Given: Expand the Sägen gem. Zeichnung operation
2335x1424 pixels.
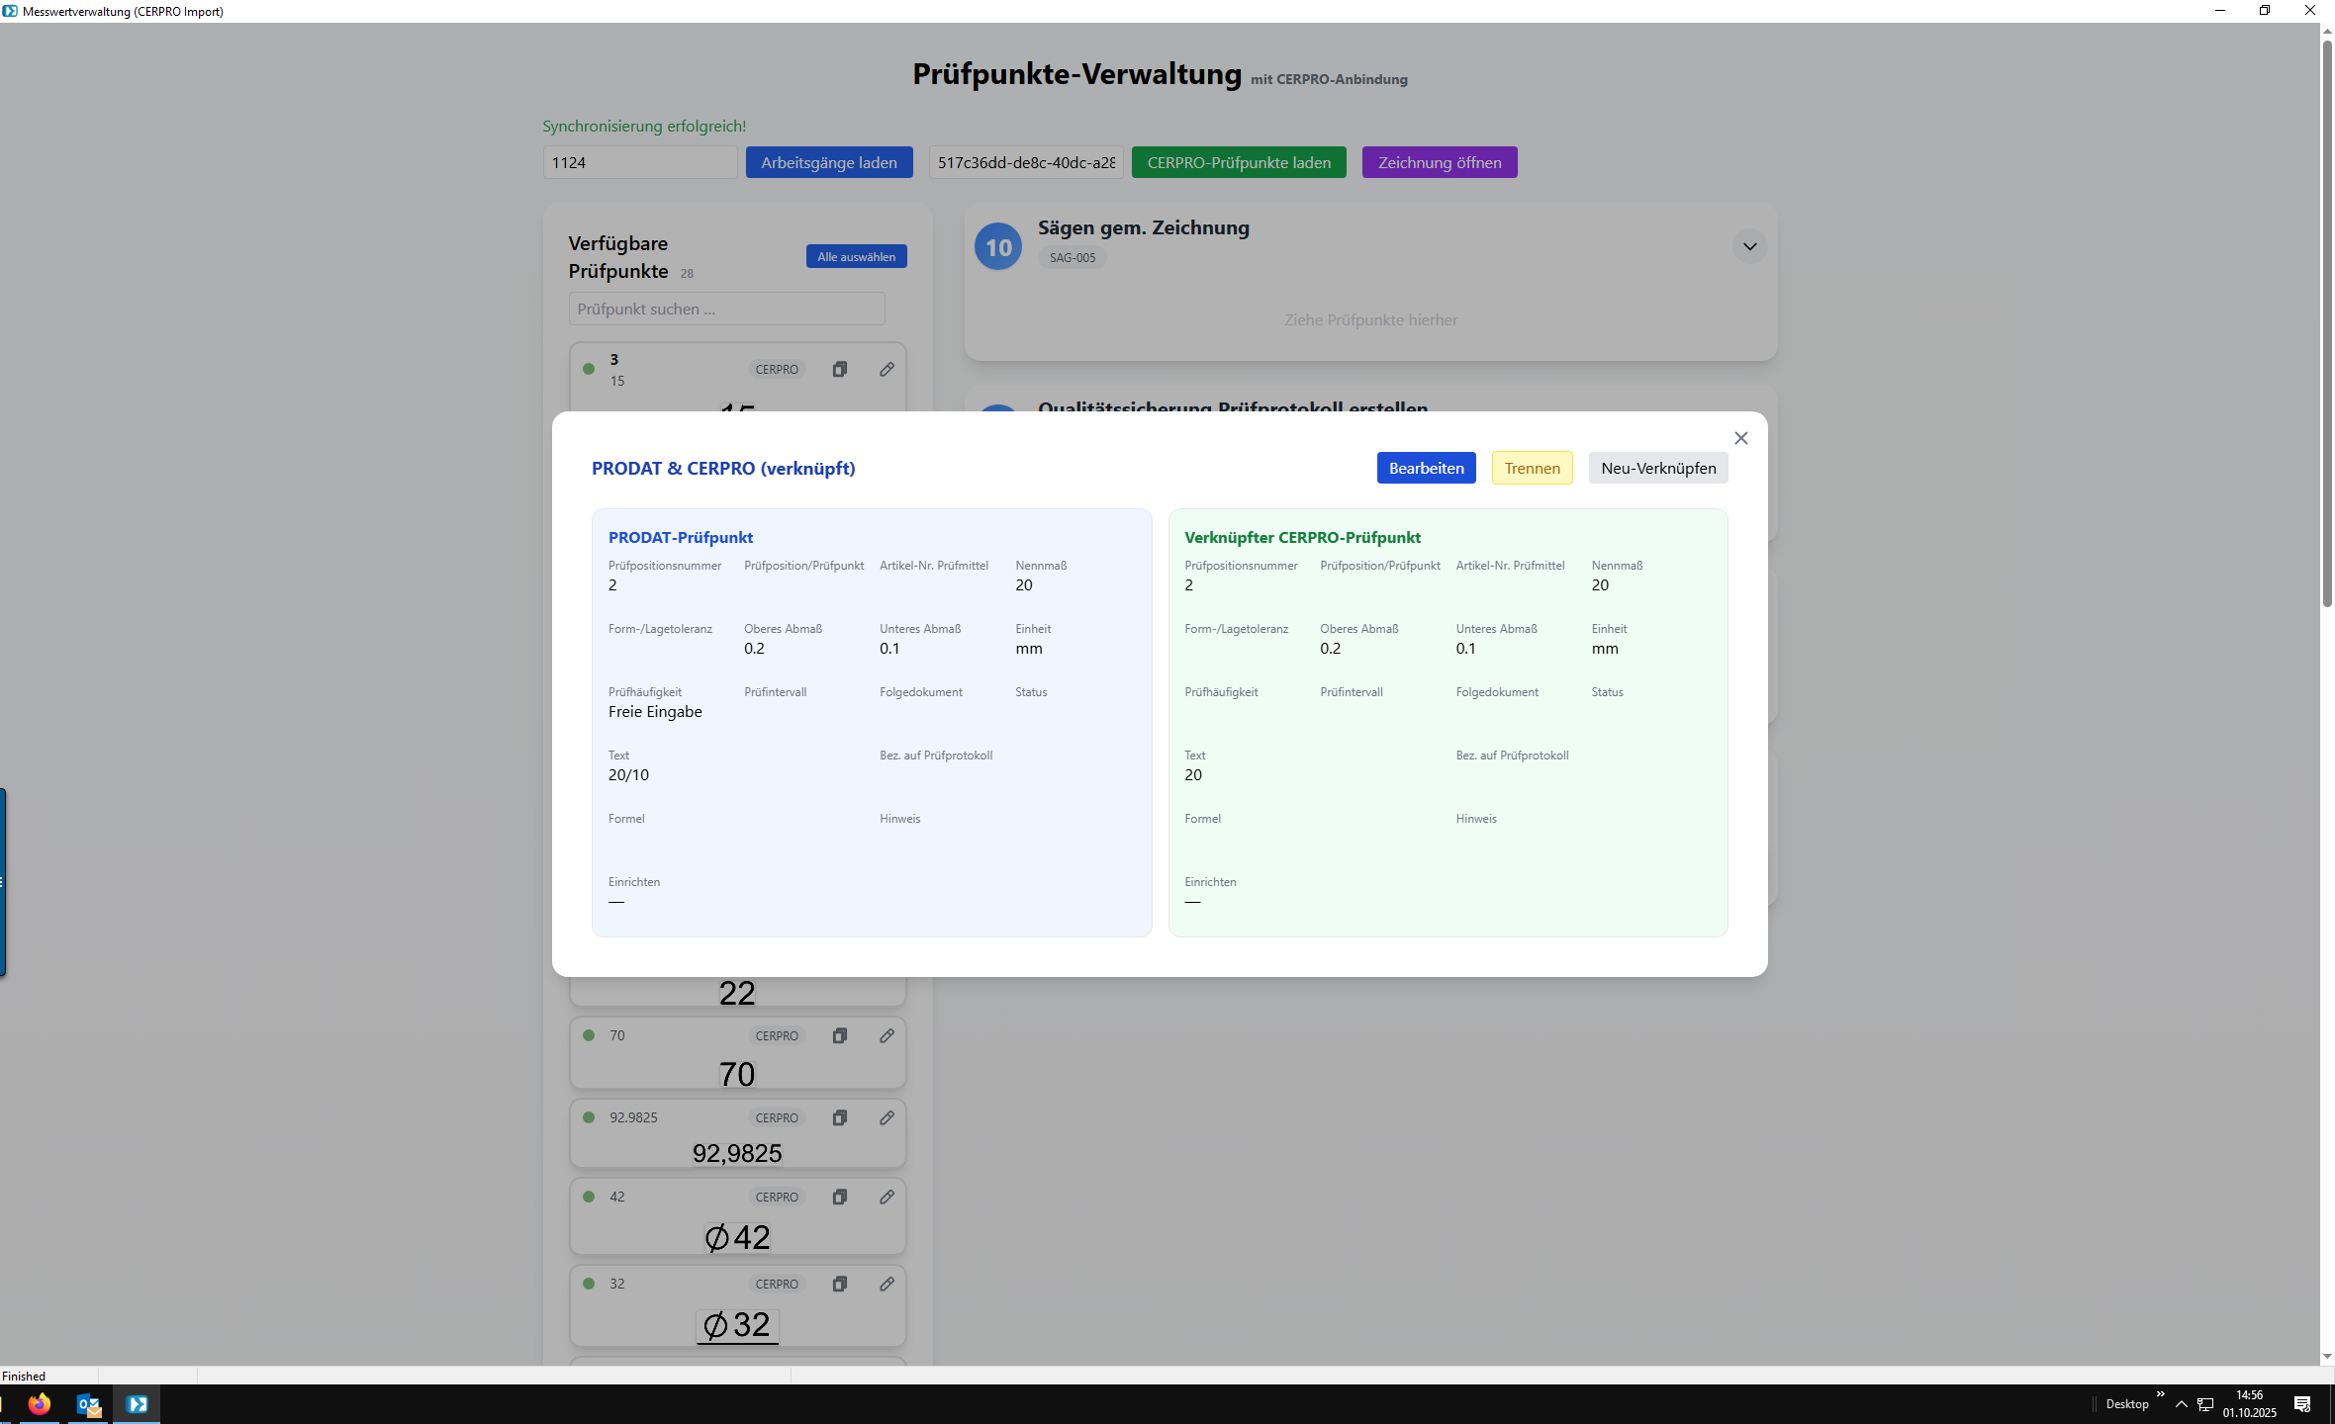Looking at the screenshot, I should (1749, 246).
